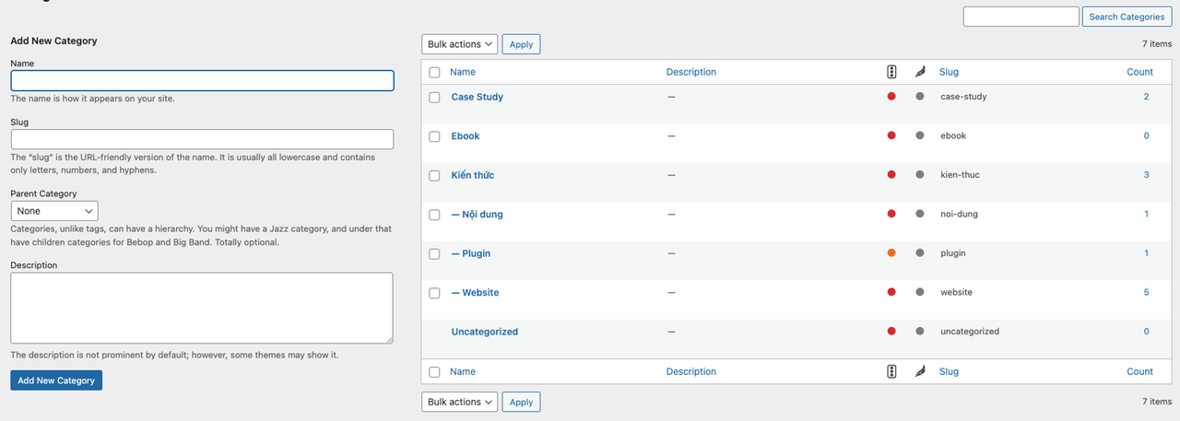
Task: Click the Search Categories button
Action: click(1127, 17)
